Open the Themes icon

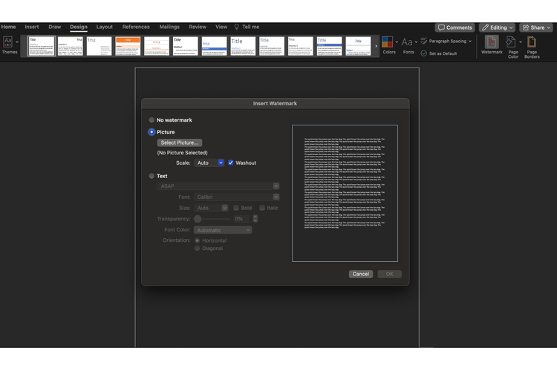point(7,42)
